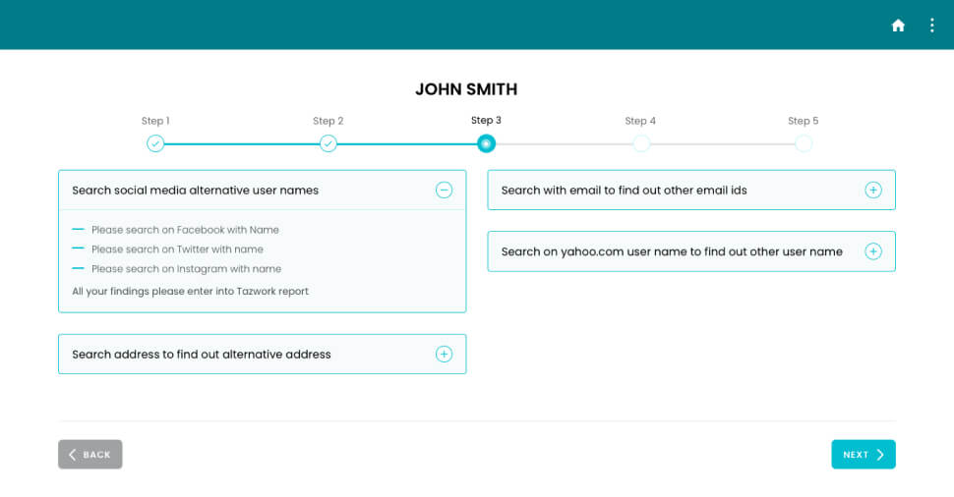Select 'Please search on Twitter with name'
Viewport: 954px width, 497px height.
pyautogui.click(x=177, y=249)
